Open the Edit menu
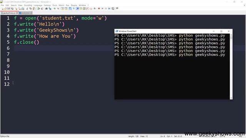This screenshot has height=138, width=246. pos(7,5)
